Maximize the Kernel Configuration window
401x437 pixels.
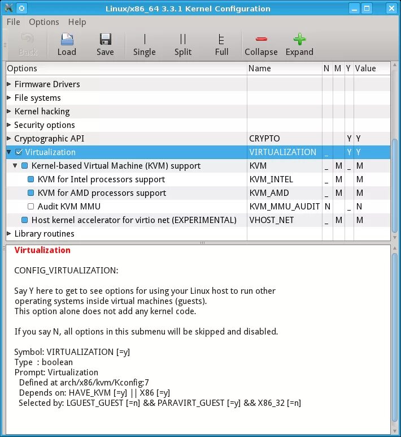pyautogui.click(x=367, y=8)
